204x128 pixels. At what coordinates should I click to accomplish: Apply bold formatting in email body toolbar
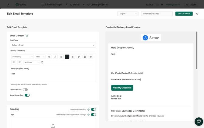pos(49,57)
